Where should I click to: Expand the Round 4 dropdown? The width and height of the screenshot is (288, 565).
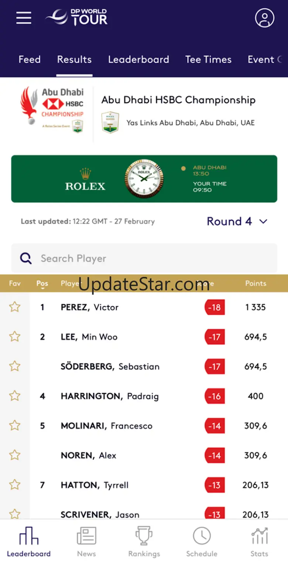[x=237, y=221]
